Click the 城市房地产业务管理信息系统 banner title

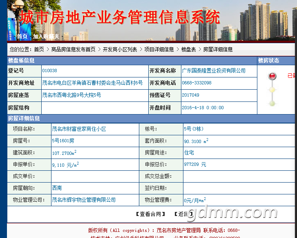[120, 18]
